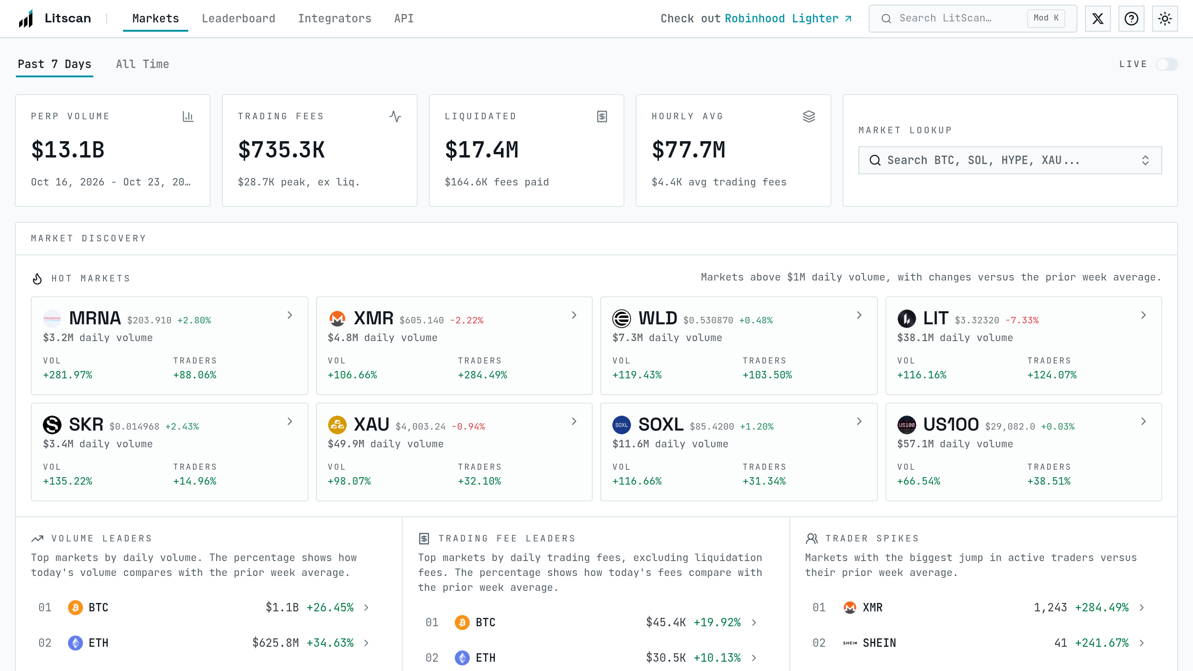Click the US100 index logo icon
This screenshot has height=671, width=1193.
coord(906,425)
